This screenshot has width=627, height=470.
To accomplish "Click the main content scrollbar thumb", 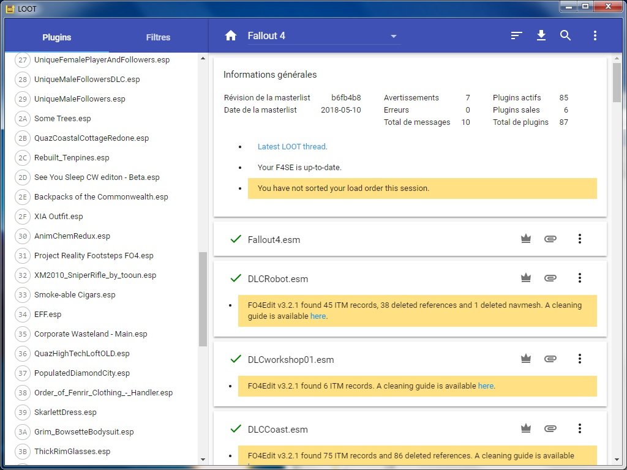I will [x=617, y=83].
